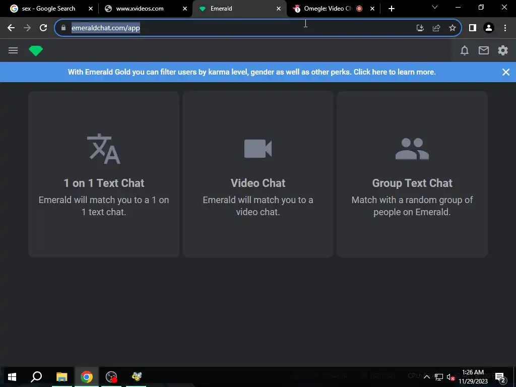The height and width of the screenshot is (387, 516).
Task: Click the Omegle tab recording indicator
Action: [x=359, y=9]
